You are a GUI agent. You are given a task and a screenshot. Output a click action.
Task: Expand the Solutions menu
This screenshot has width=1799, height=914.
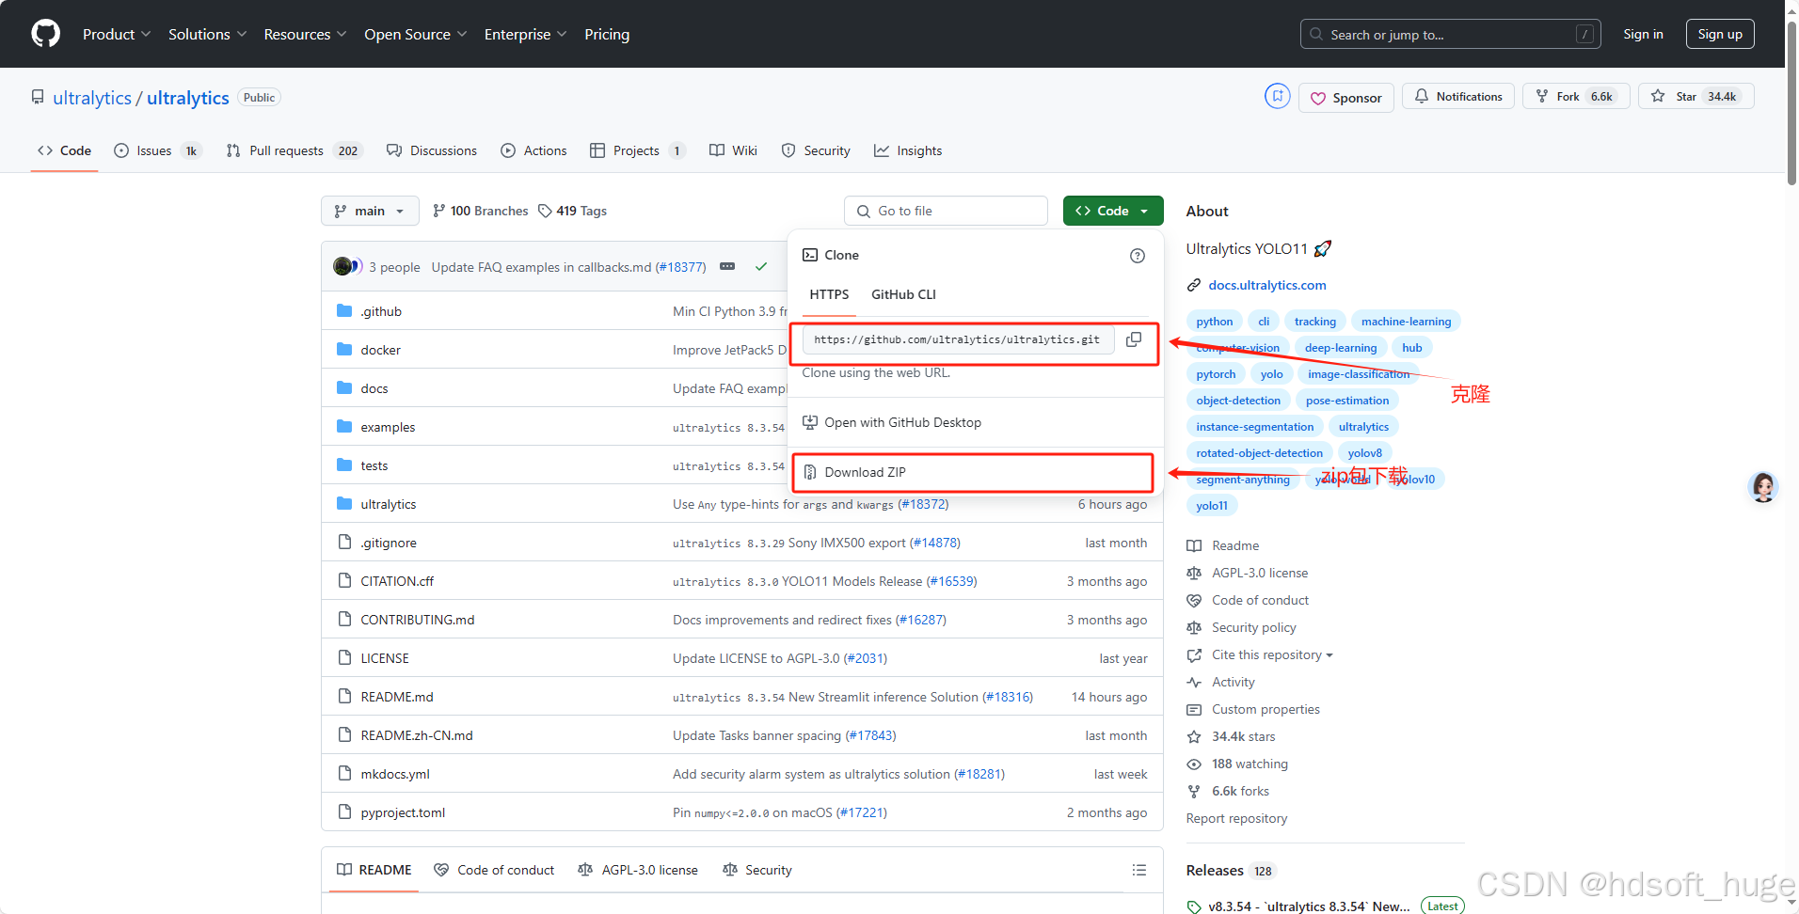[x=208, y=34]
